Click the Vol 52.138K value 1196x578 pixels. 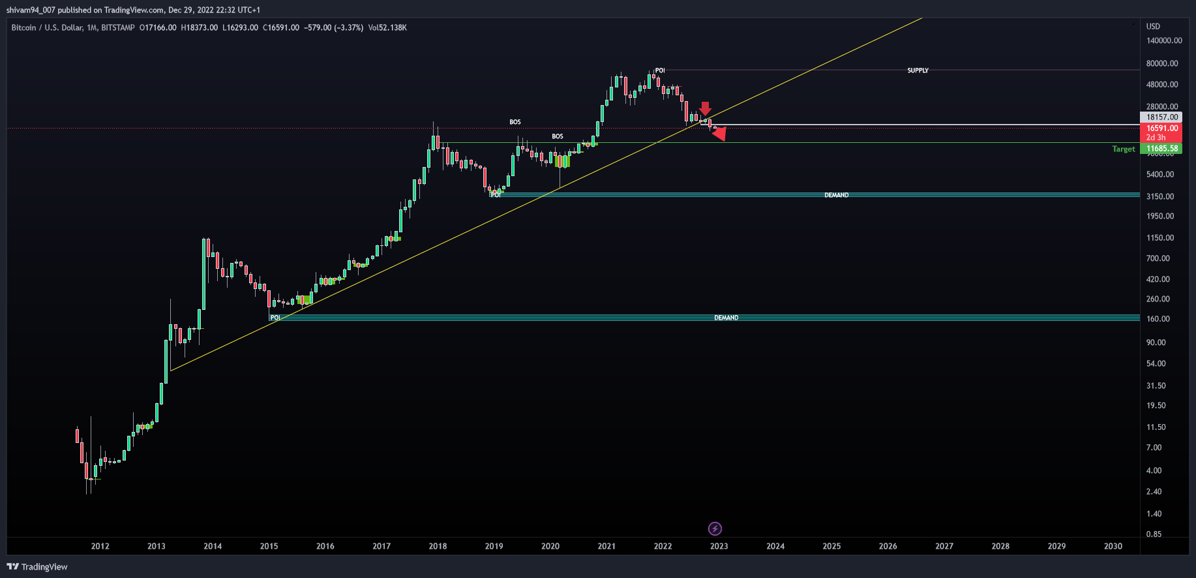387,27
